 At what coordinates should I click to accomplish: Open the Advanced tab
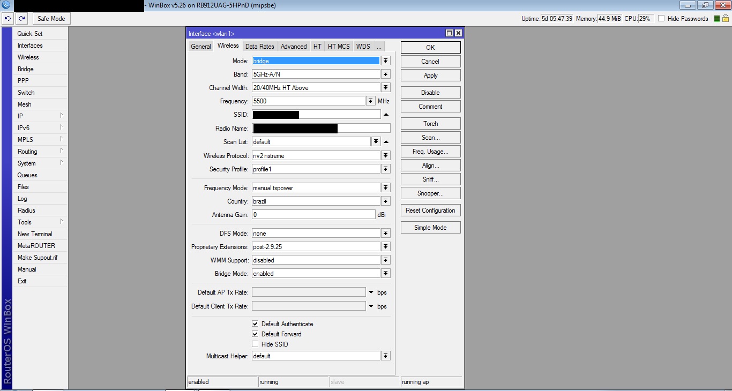294,47
